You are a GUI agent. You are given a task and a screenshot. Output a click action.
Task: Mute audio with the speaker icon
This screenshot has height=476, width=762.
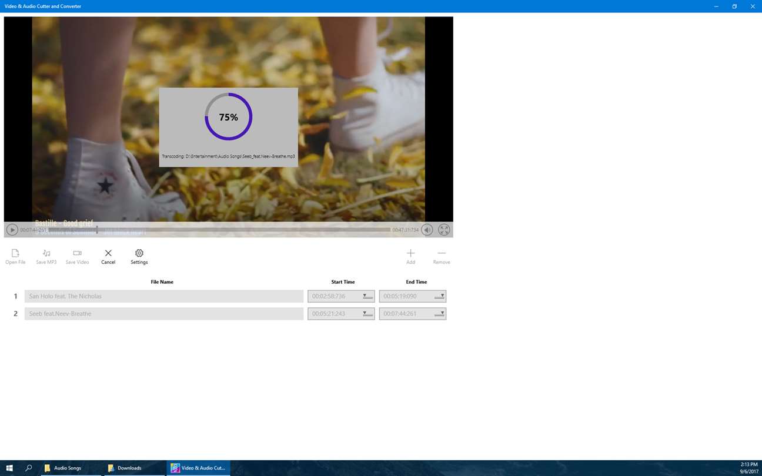coord(427,230)
